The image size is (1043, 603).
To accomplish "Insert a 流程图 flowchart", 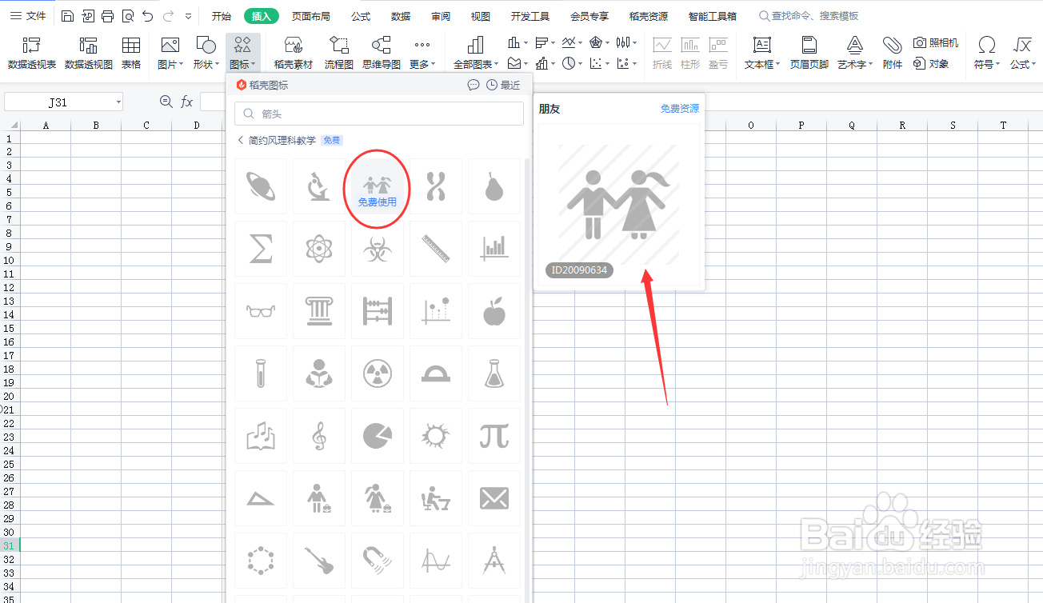I will (339, 53).
